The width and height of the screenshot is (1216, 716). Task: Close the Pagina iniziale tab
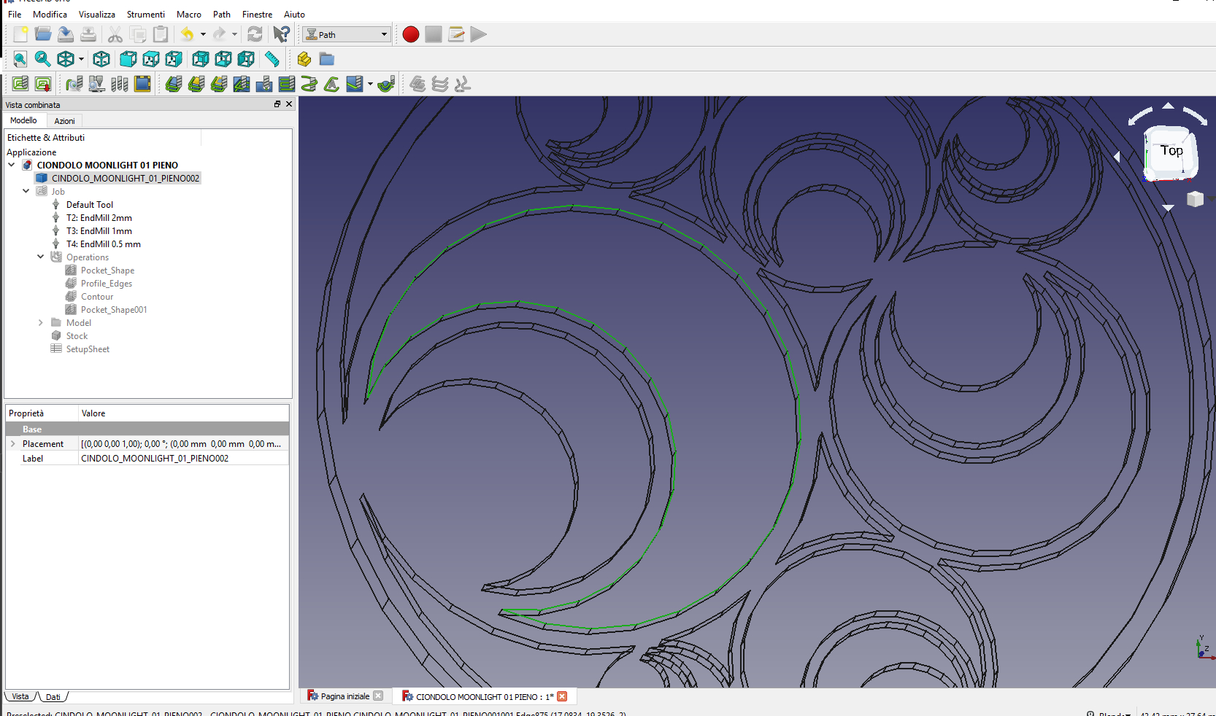378,696
